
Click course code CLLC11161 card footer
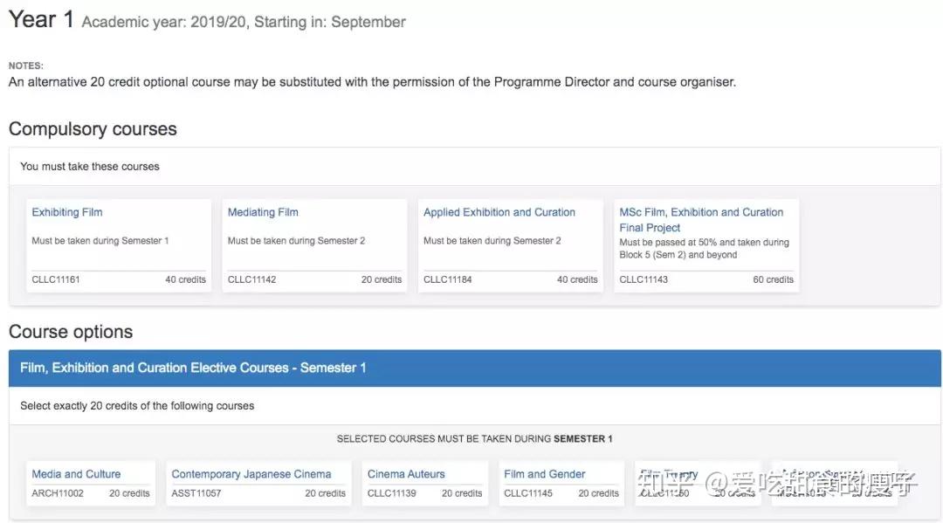coord(56,279)
